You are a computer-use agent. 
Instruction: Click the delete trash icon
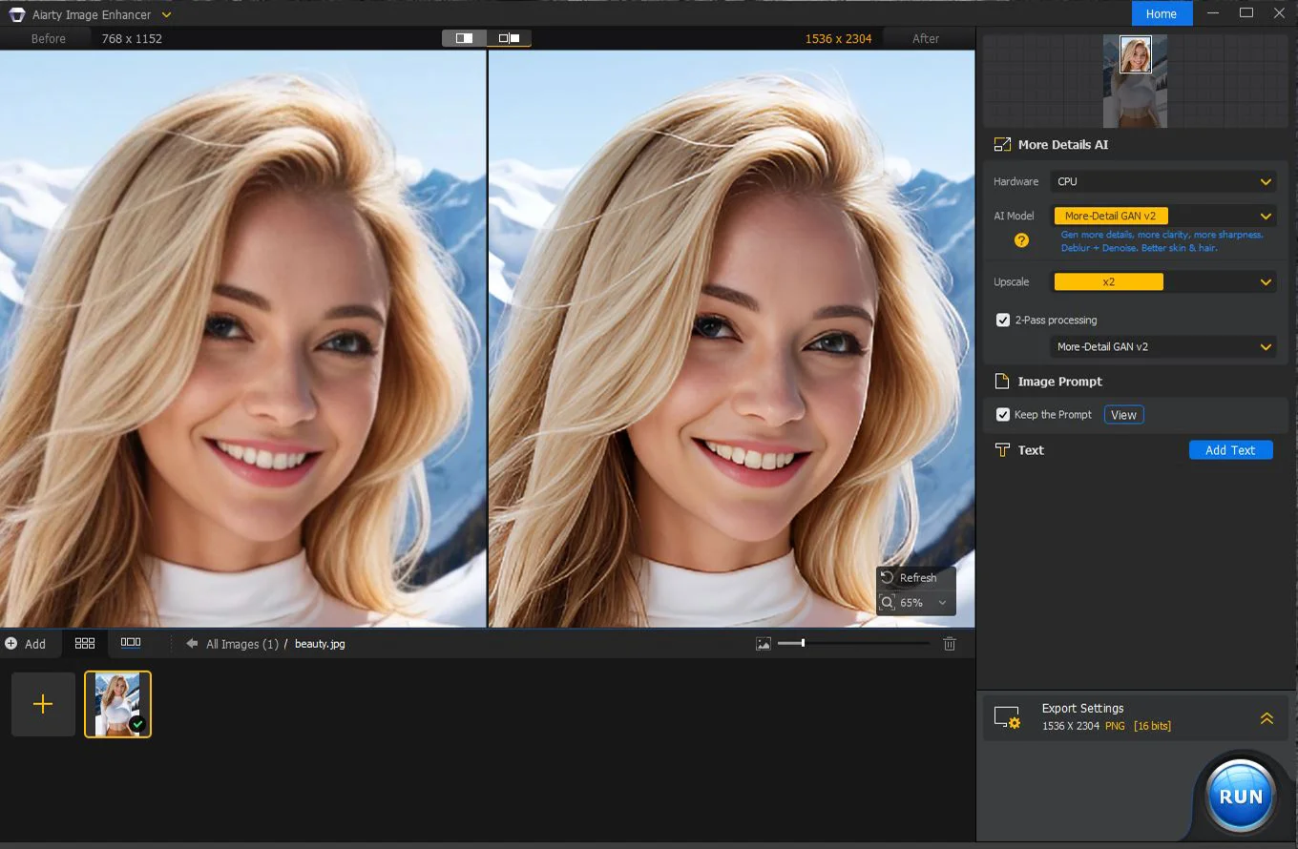click(x=949, y=644)
